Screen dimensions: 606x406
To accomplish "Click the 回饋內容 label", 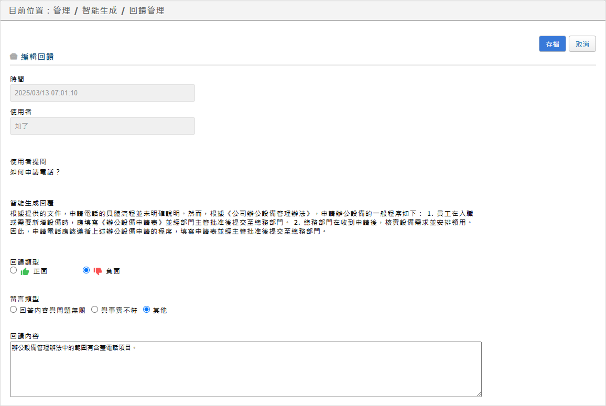I will (24, 336).
